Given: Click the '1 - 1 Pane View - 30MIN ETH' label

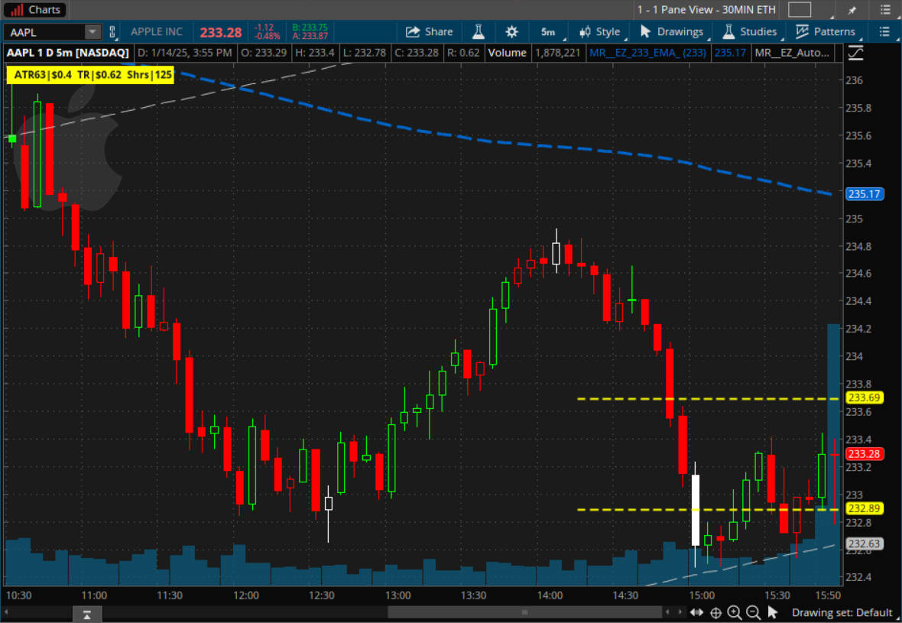Looking at the screenshot, I should [706, 10].
